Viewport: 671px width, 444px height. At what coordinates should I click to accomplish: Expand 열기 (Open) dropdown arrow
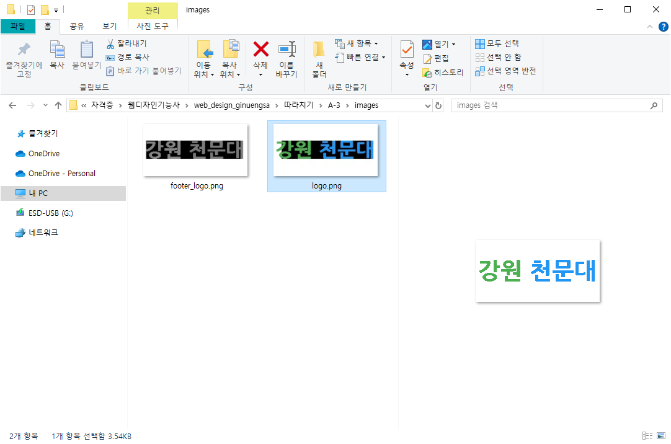[453, 44]
